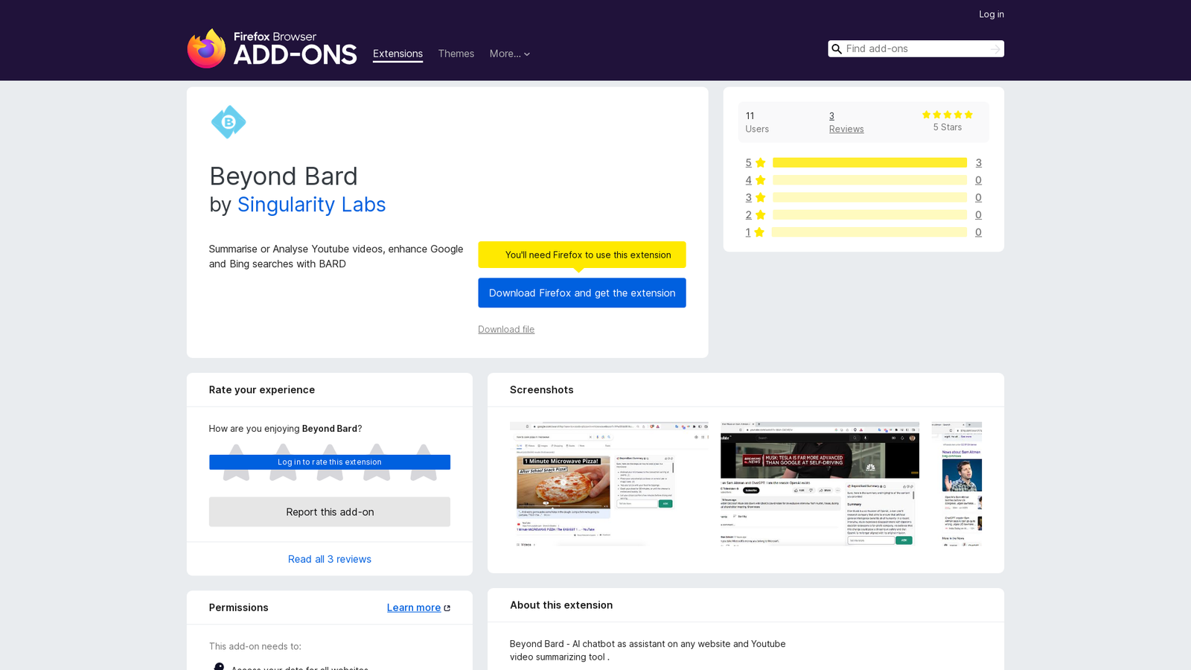Open the 3 Reviews link
Screen dimensions: 1191x670
(x=846, y=122)
